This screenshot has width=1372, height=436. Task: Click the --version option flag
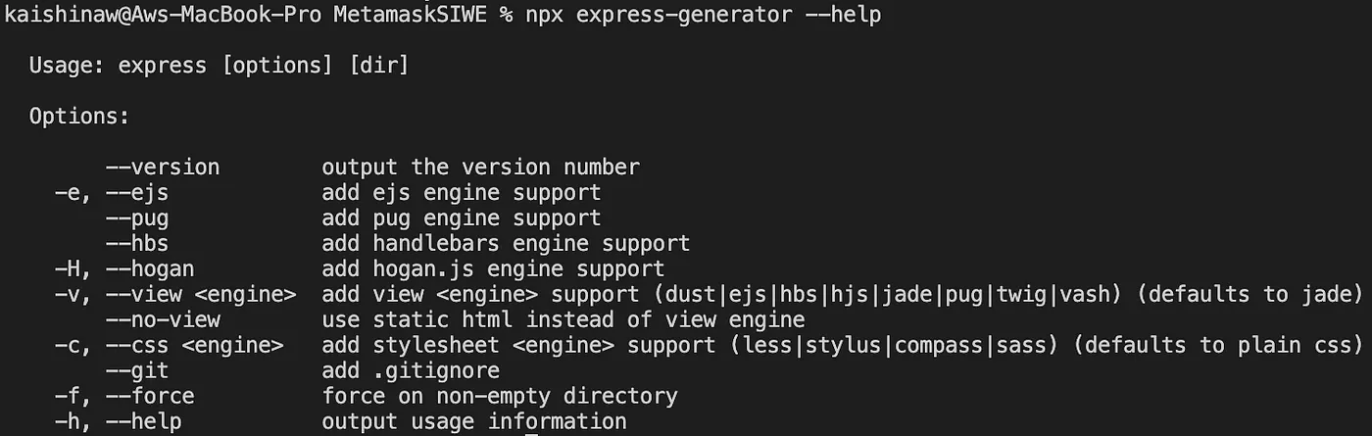(163, 168)
